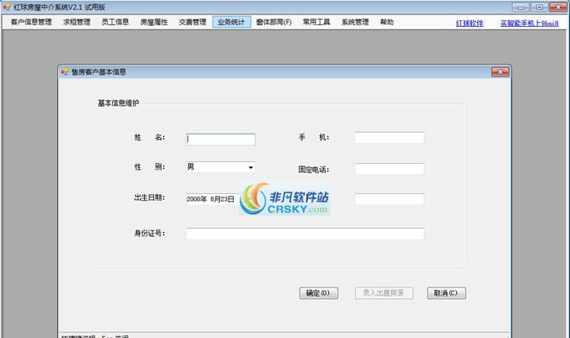Open the 员工信息 menu
This screenshot has width=570, height=338.
click(116, 22)
